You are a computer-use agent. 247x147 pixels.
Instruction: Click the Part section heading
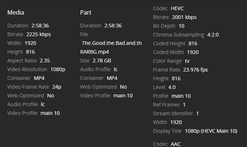pyautogui.click(x=86, y=12)
